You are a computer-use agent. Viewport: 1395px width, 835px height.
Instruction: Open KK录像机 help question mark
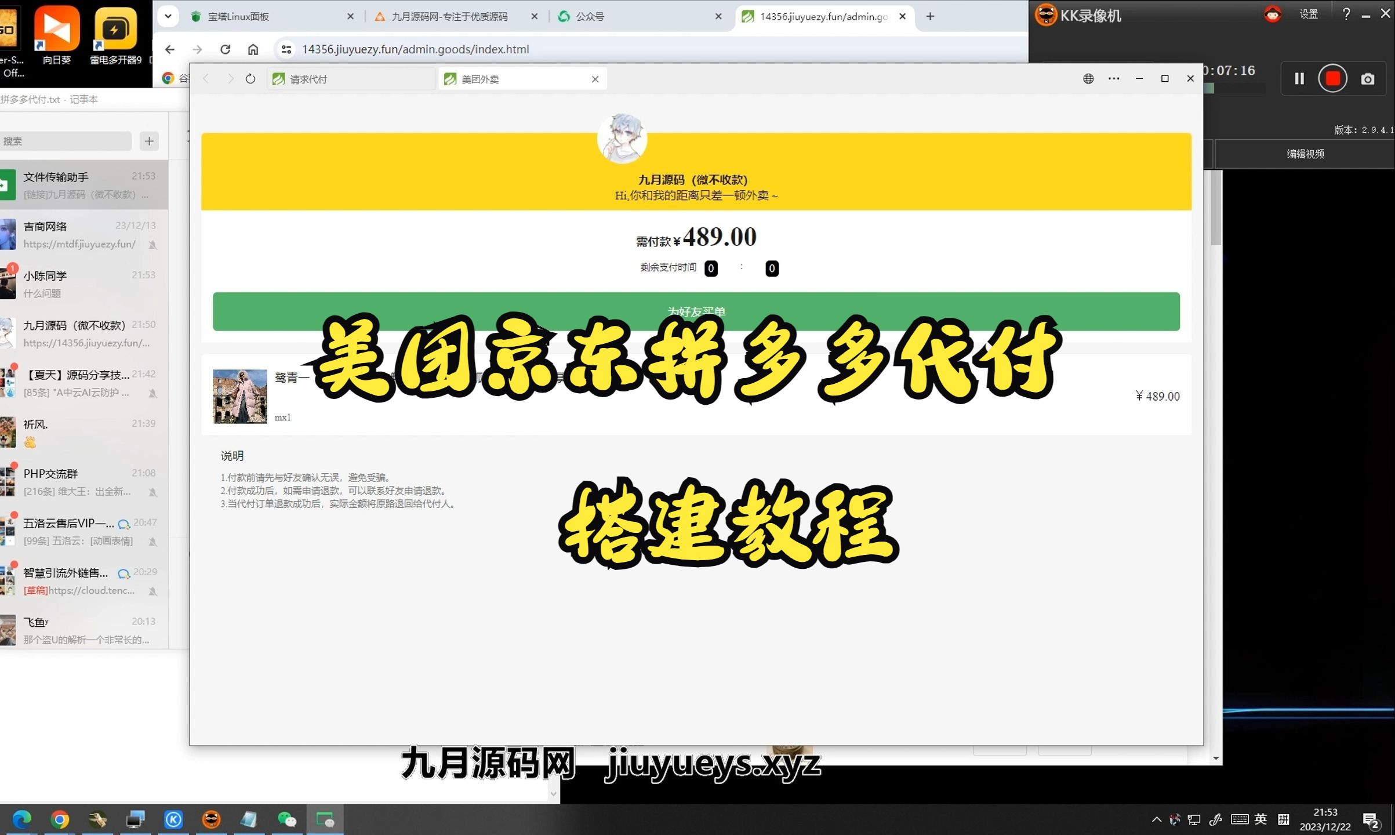(x=1346, y=14)
